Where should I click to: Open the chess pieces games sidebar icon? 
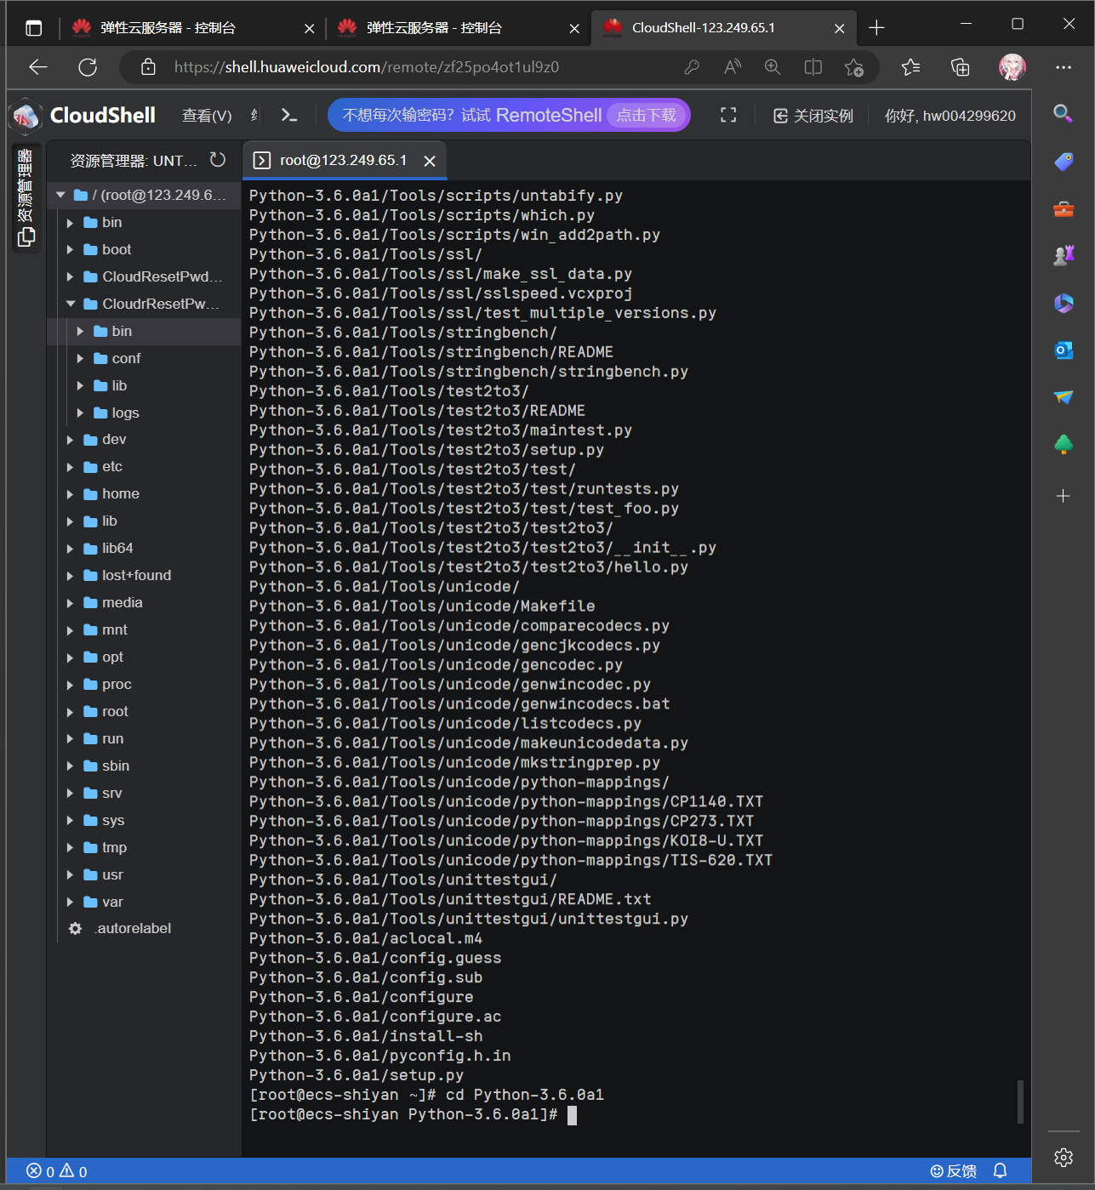point(1064,255)
